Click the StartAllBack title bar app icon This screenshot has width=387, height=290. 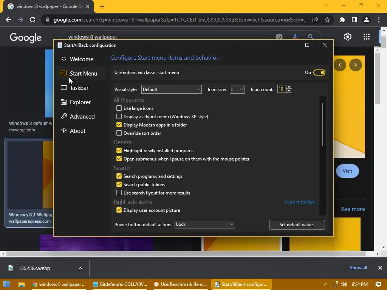point(59,45)
